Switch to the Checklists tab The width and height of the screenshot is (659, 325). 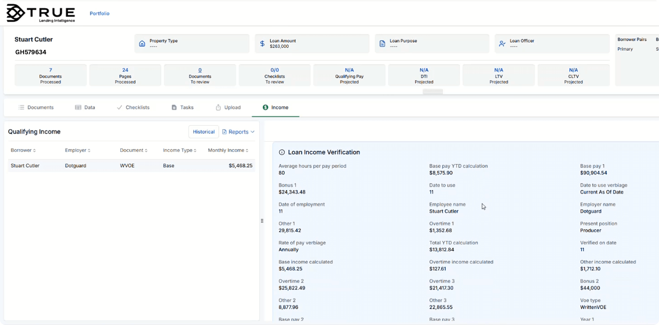(134, 107)
